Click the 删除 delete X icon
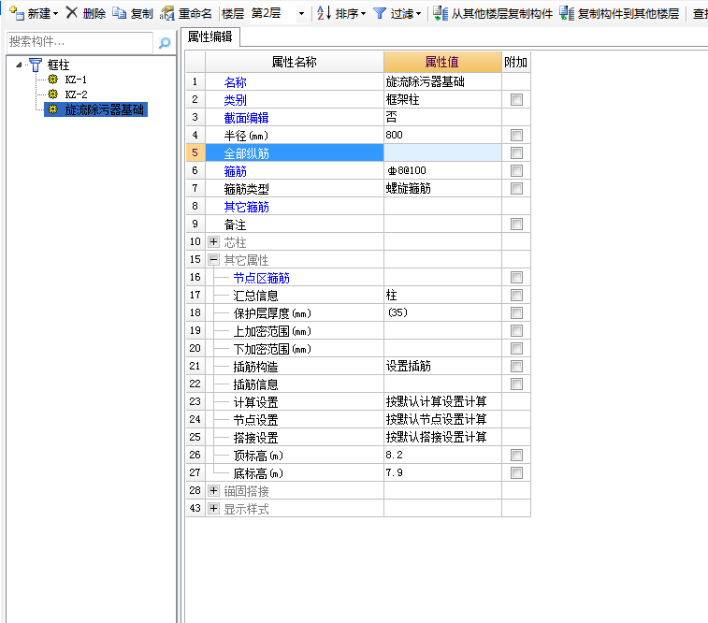 pos(72,13)
